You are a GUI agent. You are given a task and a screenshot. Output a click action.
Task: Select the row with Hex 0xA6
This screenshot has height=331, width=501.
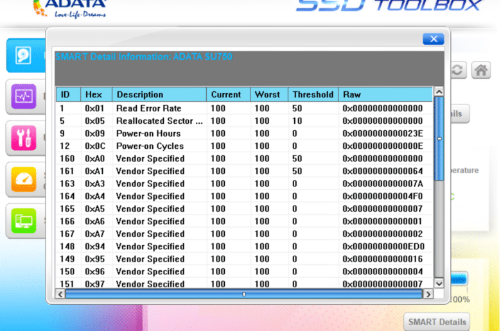(245, 221)
